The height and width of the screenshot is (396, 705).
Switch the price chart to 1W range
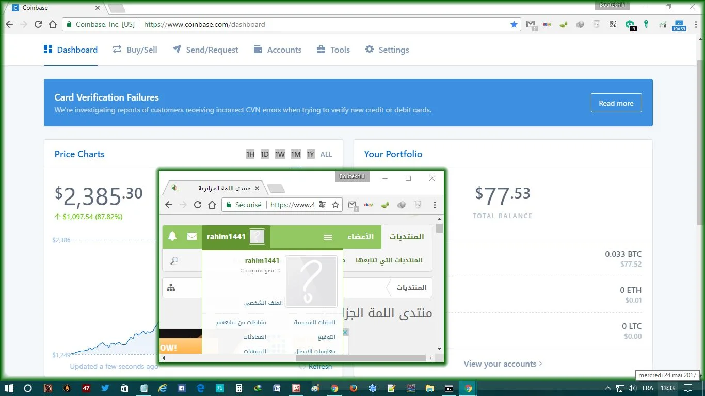pyautogui.click(x=280, y=154)
